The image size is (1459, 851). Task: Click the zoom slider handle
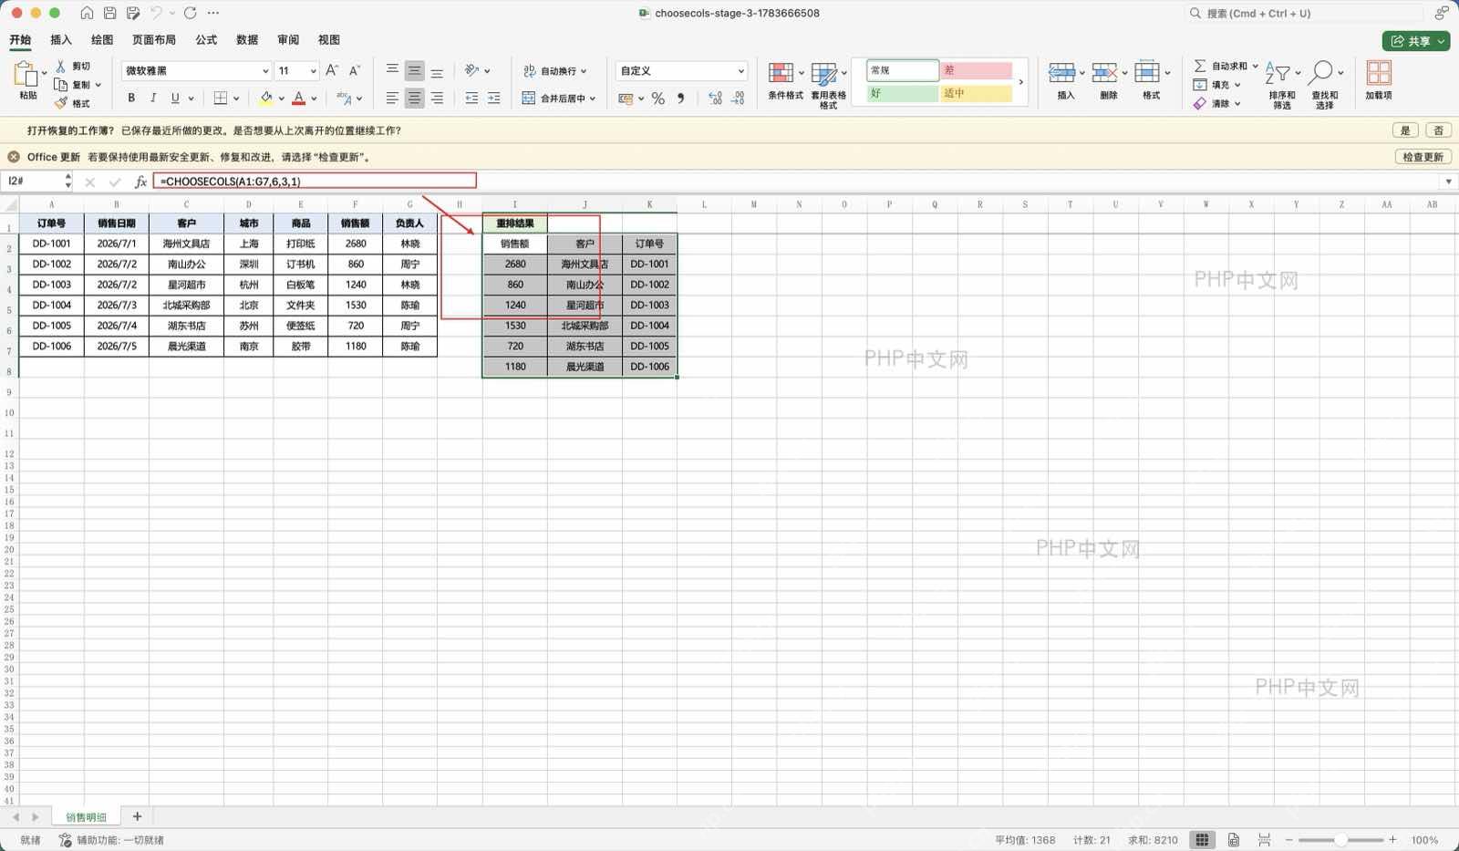1340,840
